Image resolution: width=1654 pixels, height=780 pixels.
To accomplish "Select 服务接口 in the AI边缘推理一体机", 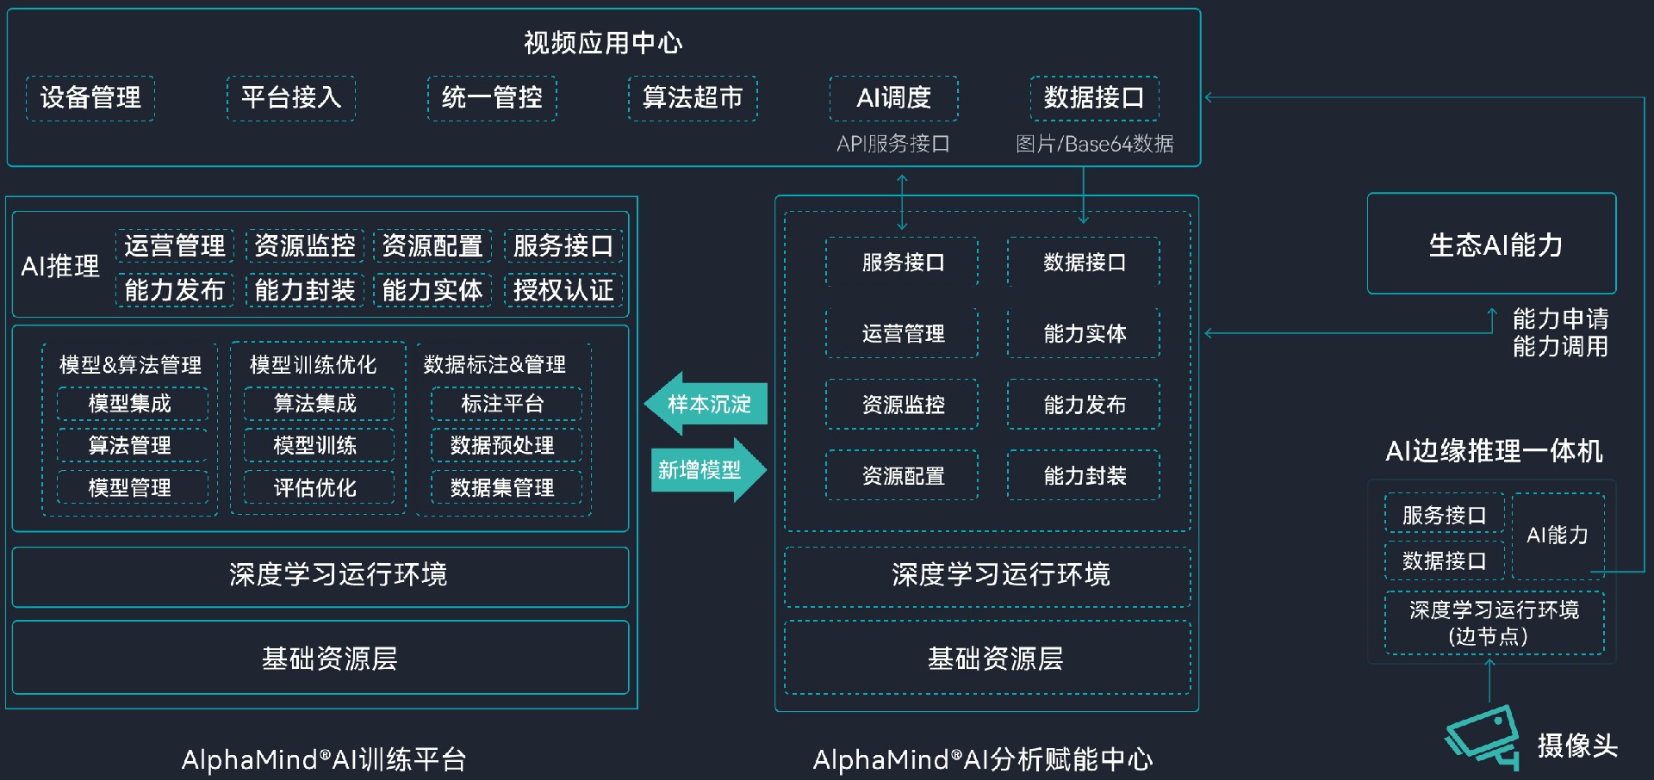I will tap(1445, 515).
